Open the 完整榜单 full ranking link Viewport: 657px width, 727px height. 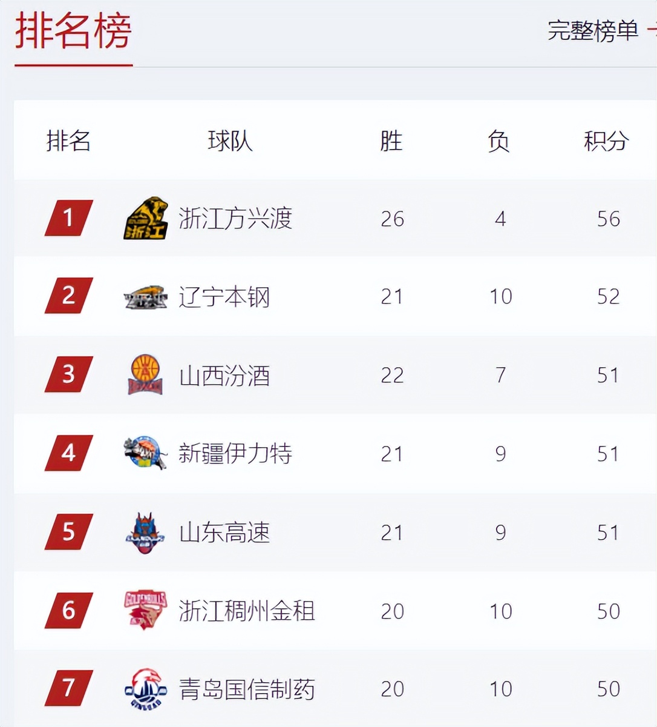click(x=593, y=30)
